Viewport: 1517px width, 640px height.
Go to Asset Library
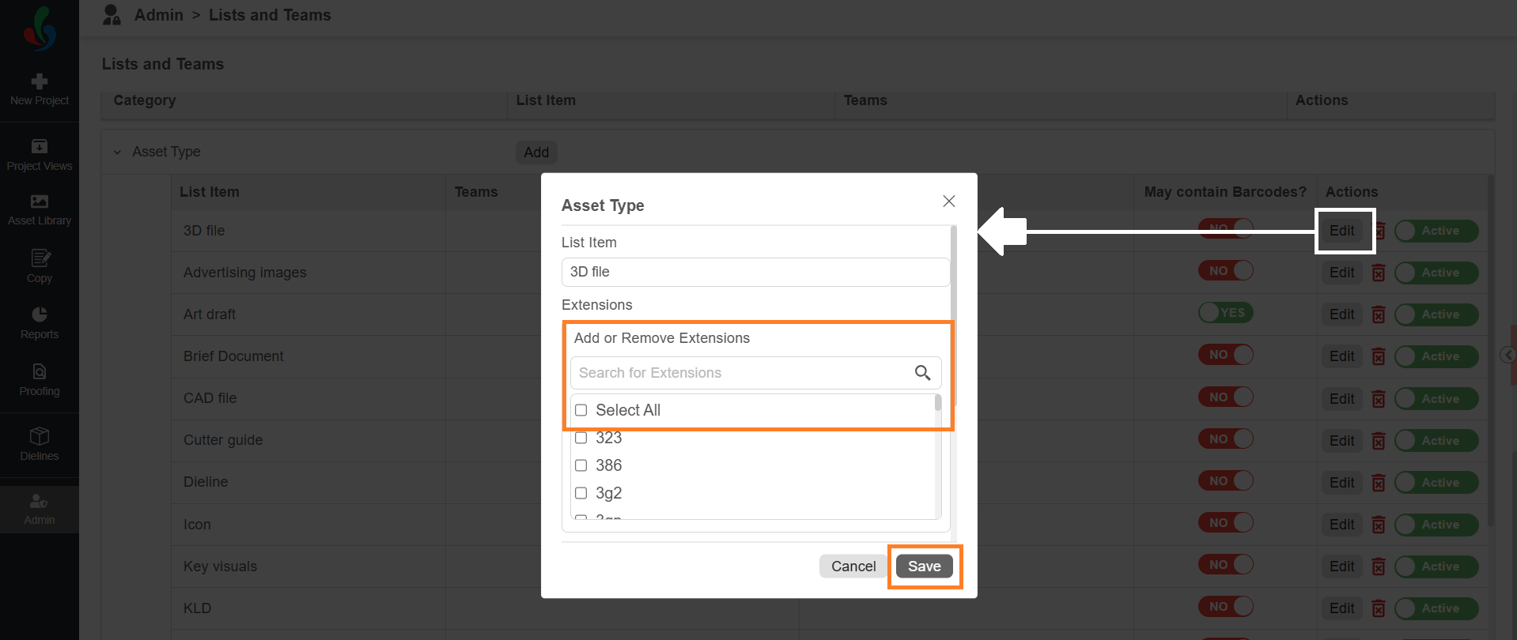pyautogui.click(x=40, y=210)
